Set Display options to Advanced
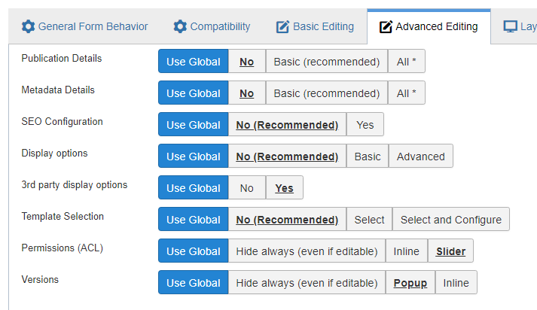537x310 pixels. (421, 156)
